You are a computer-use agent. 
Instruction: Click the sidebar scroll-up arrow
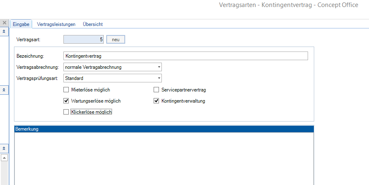tap(4, 158)
